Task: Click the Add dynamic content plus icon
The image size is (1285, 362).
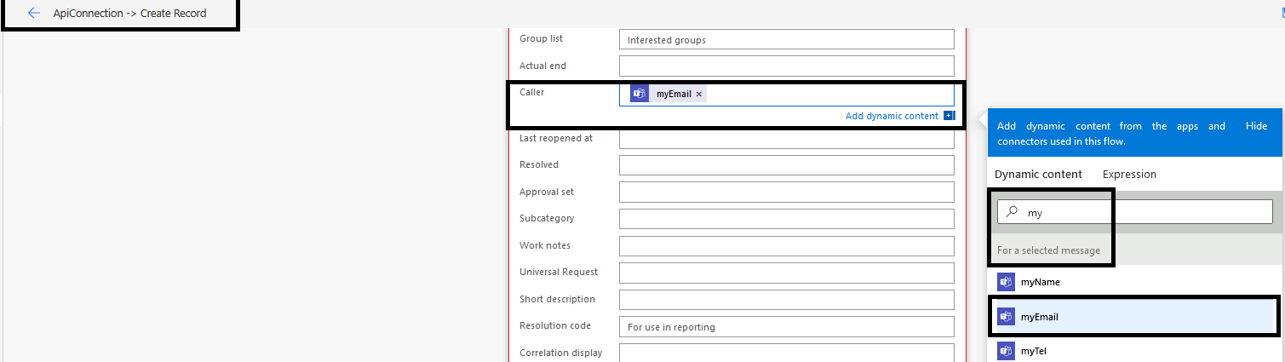Action: (x=949, y=116)
